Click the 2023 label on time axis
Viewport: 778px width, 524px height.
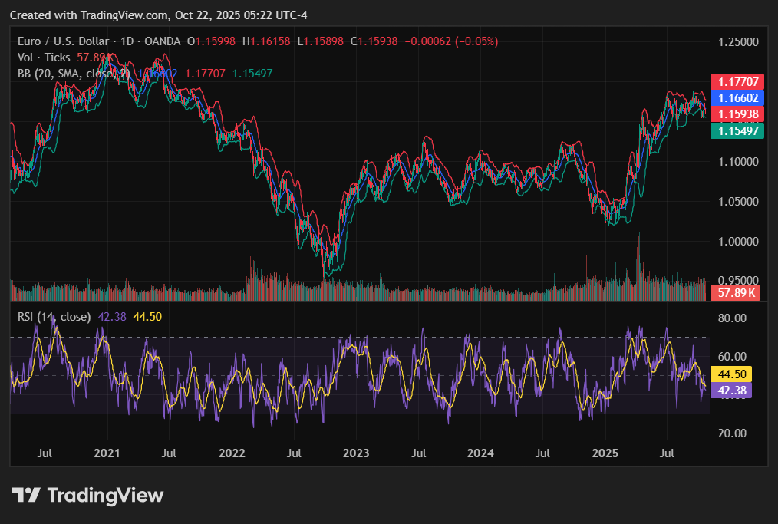(355, 454)
